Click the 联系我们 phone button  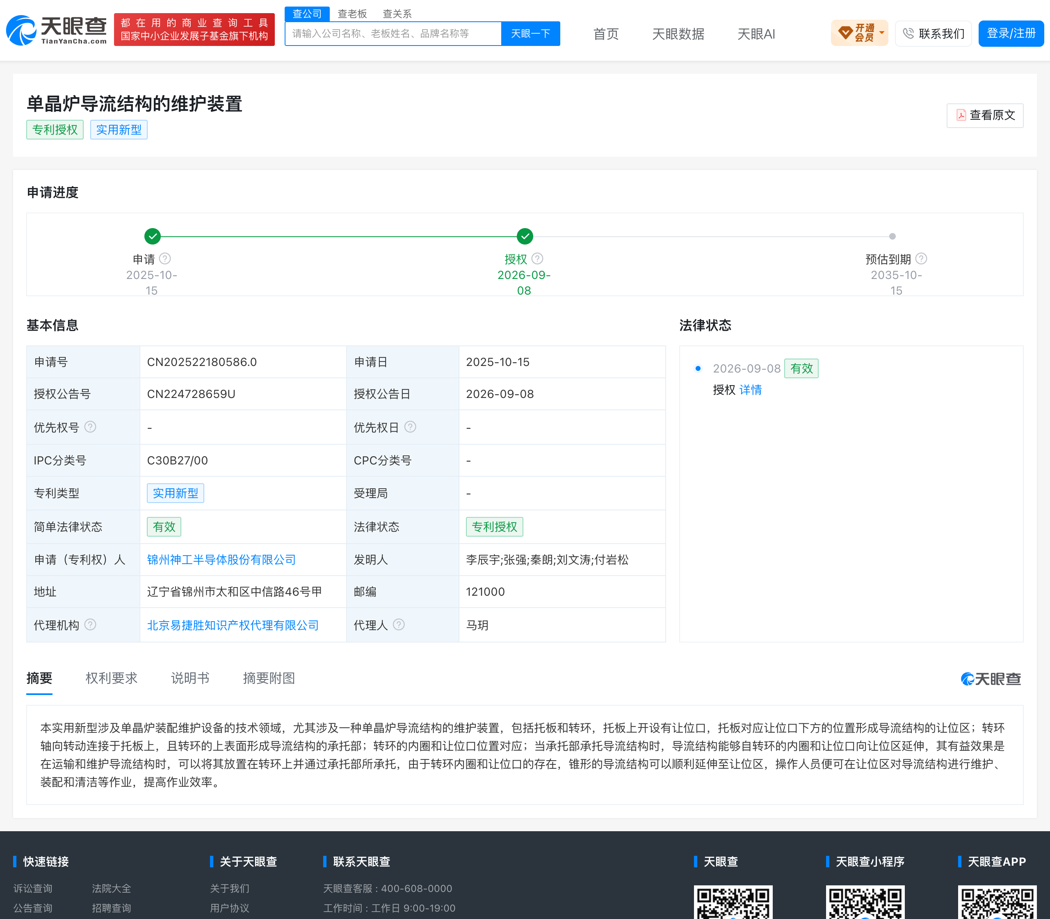[933, 33]
